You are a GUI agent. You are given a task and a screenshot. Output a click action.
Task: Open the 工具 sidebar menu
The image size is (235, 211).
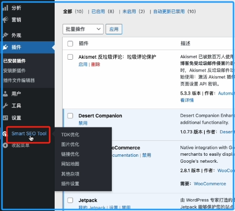tap(16, 105)
